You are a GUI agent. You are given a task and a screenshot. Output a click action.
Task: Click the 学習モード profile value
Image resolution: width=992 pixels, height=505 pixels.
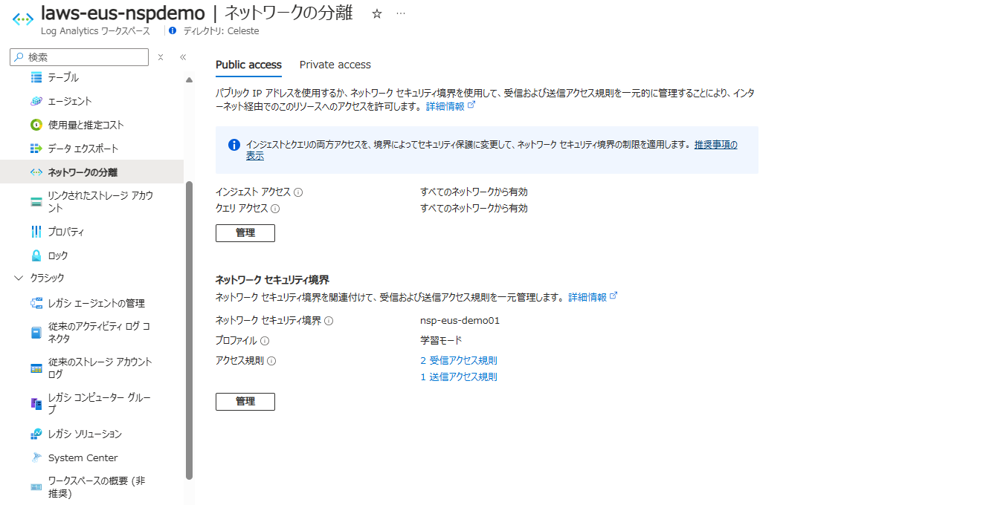pyautogui.click(x=441, y=341)
